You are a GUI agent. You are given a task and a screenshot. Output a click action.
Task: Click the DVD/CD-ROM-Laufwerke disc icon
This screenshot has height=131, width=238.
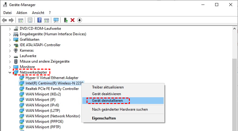[16, 29]
